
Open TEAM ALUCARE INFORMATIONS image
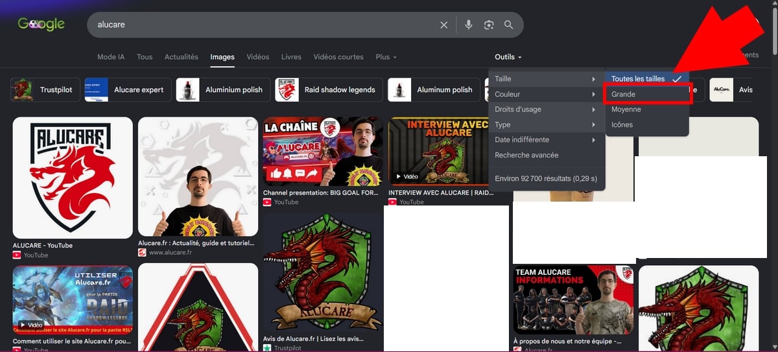574,299
